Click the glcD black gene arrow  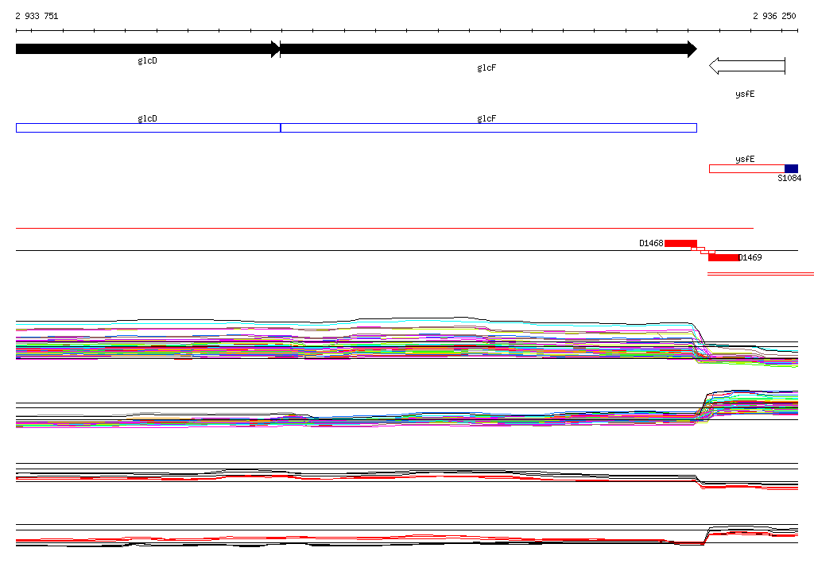pyautogui.click(x=148, y=49)
